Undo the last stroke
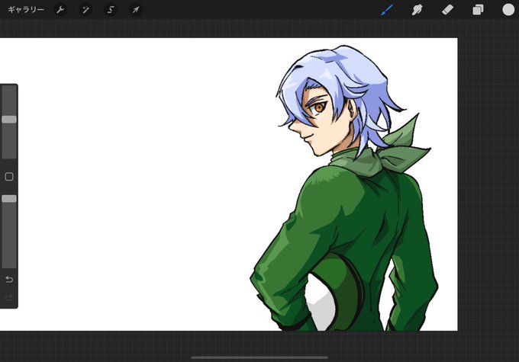The image size is (519, 362). [9, 280]
